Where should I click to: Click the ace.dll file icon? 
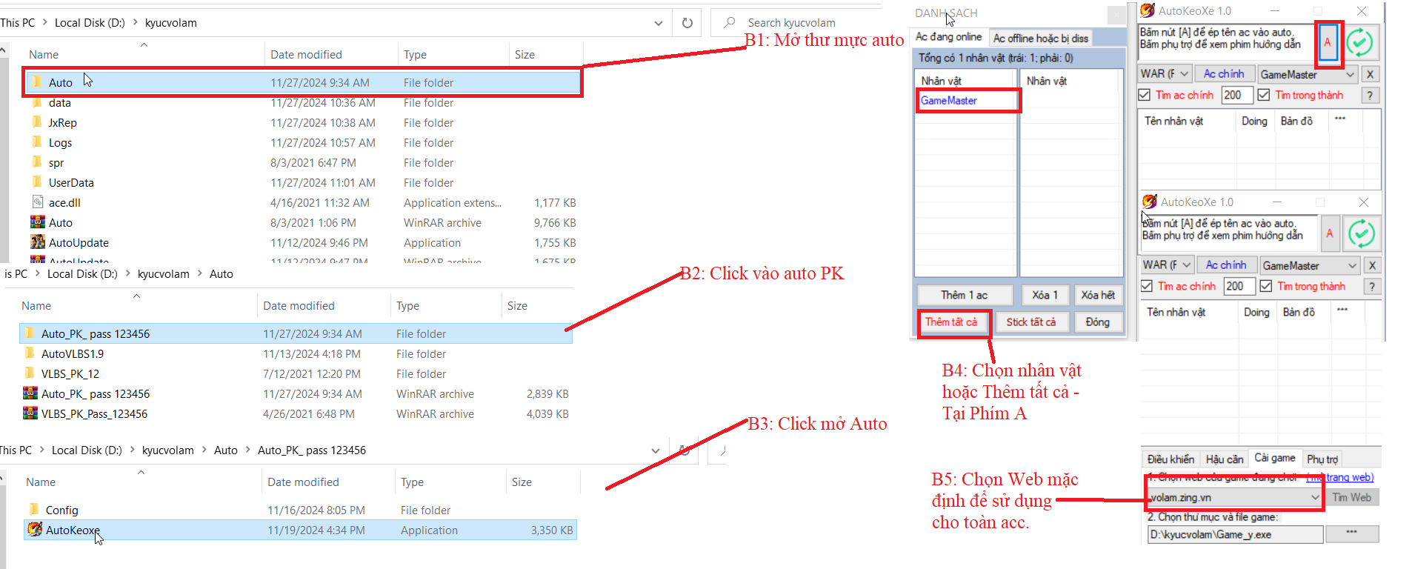click(x=38, y=202)
